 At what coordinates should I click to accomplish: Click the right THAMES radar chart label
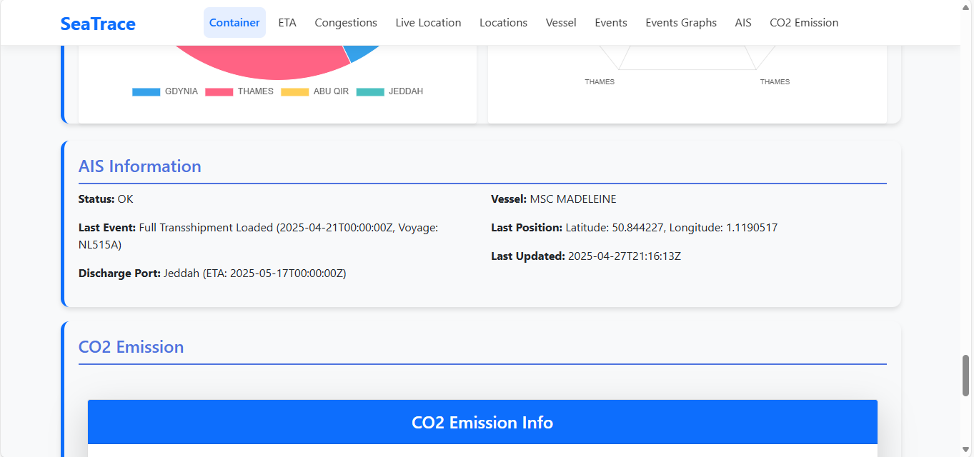775,82
